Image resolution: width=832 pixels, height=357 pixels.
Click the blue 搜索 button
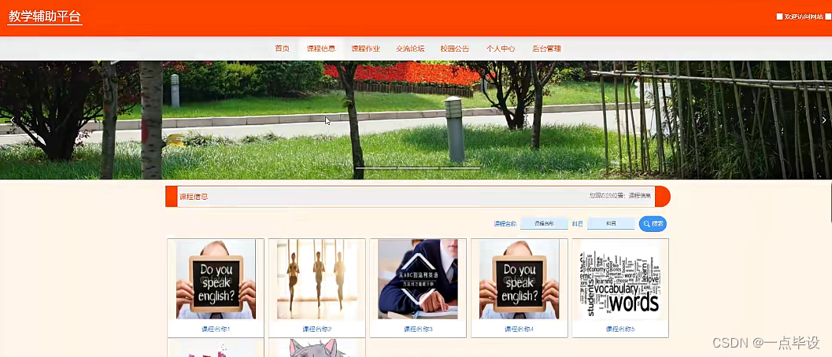(x=653, y=224)
